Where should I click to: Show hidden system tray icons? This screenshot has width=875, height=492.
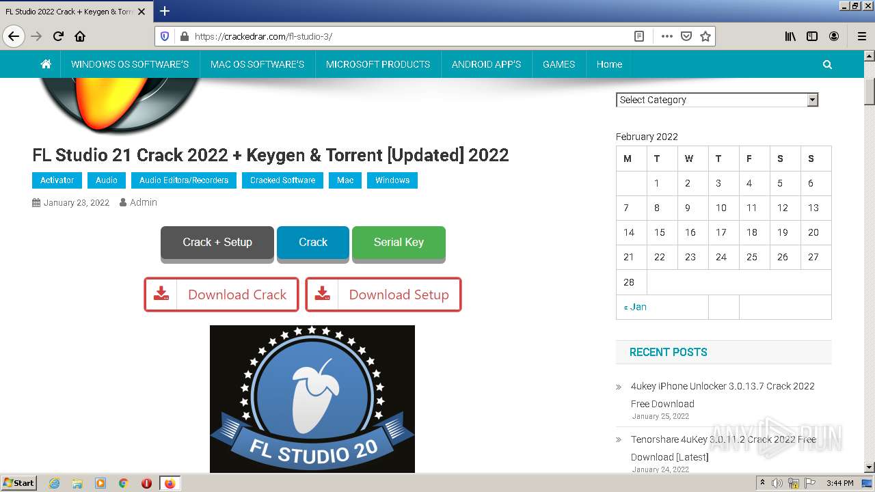tap(762, 483)
